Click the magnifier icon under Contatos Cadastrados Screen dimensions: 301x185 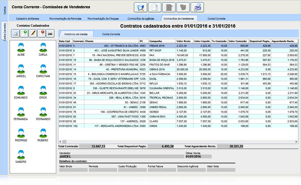15,33
